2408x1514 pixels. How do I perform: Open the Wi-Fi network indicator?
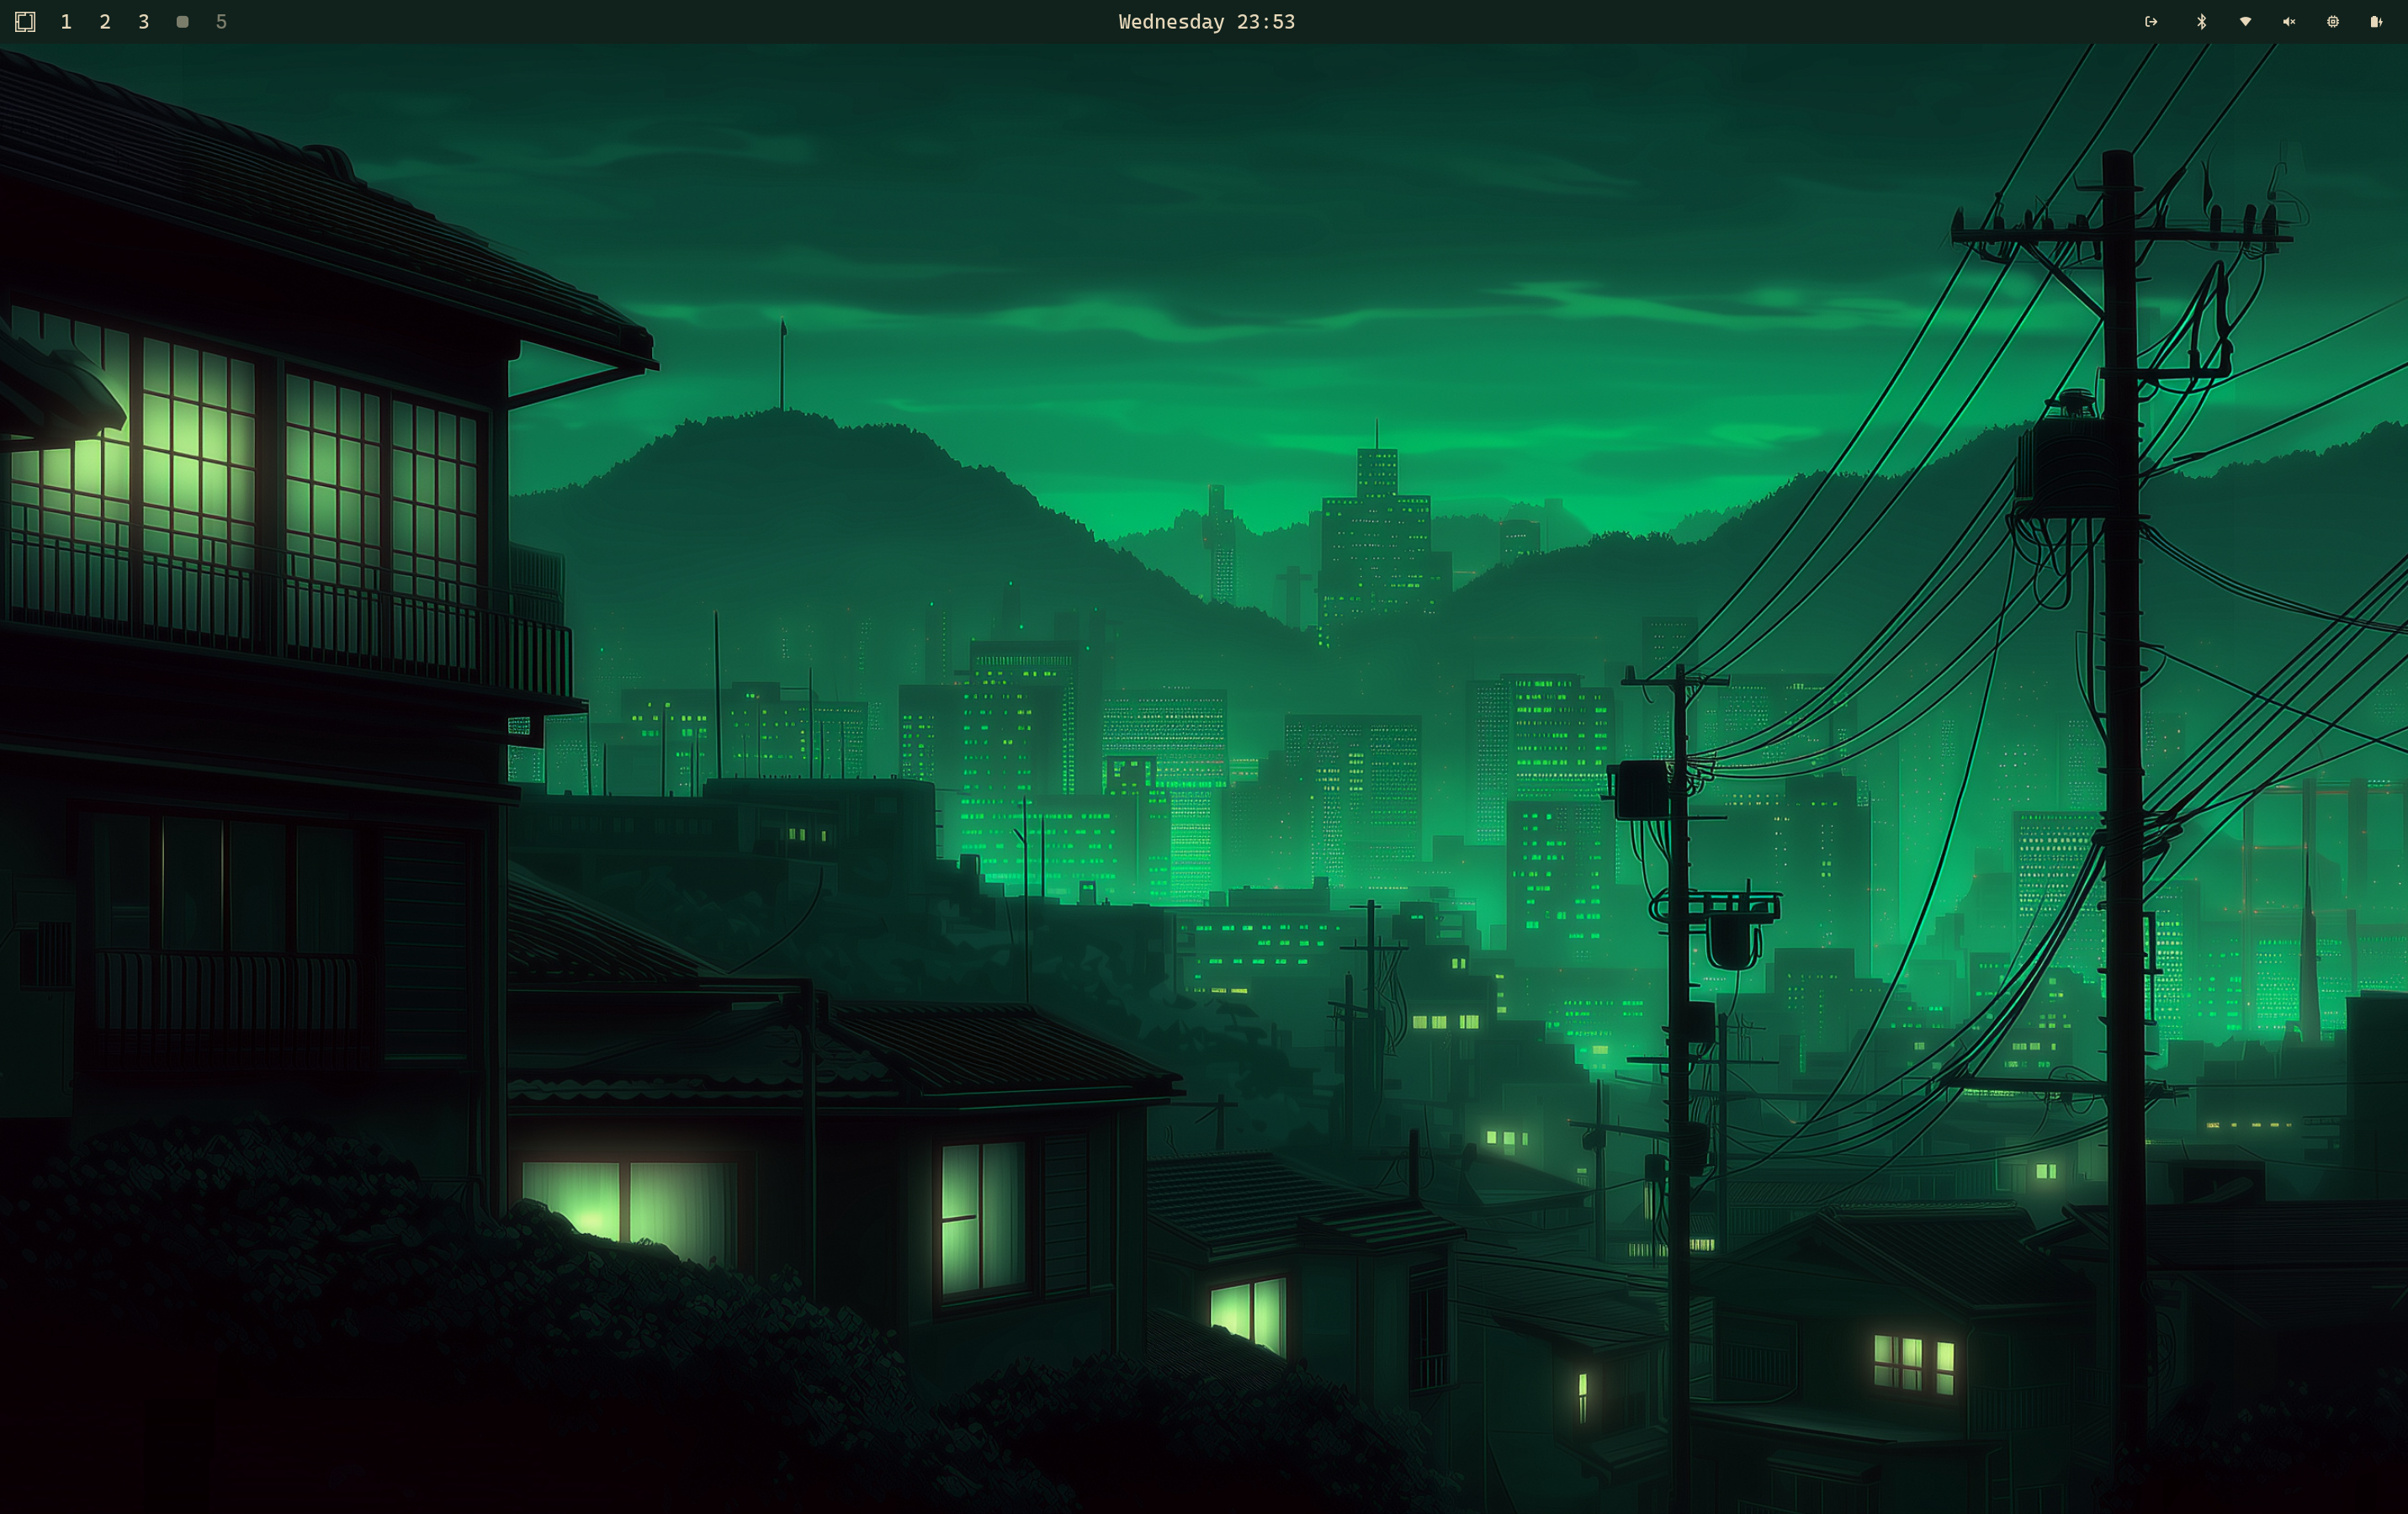tap(2245, 21)
